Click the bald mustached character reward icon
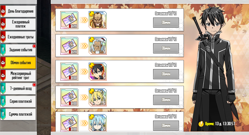 tap(97, 20)
